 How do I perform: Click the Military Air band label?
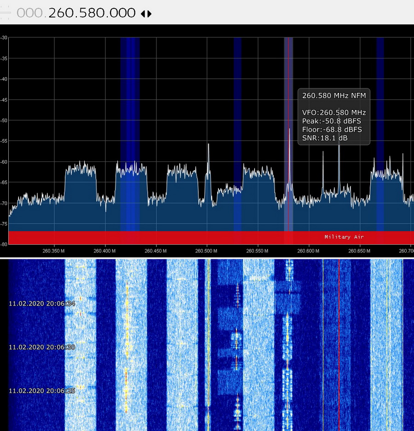[x=344, y=237]
